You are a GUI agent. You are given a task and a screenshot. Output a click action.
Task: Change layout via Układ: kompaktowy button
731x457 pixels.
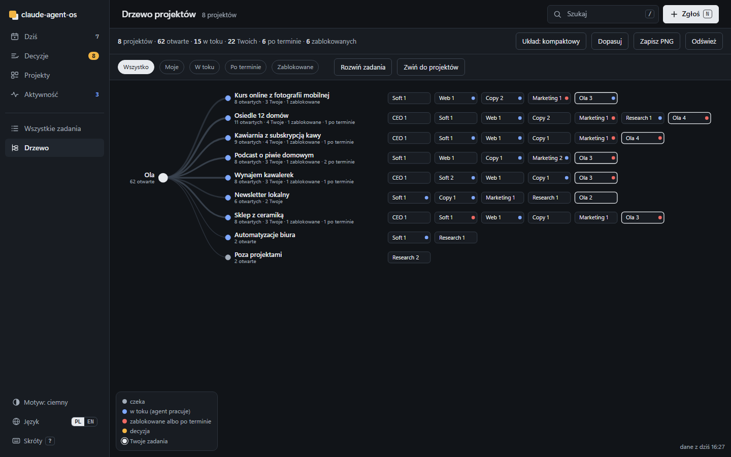click(x=551, y=41)
